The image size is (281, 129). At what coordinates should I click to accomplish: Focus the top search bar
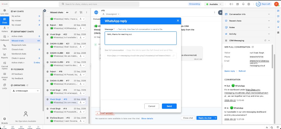[99, 4]
